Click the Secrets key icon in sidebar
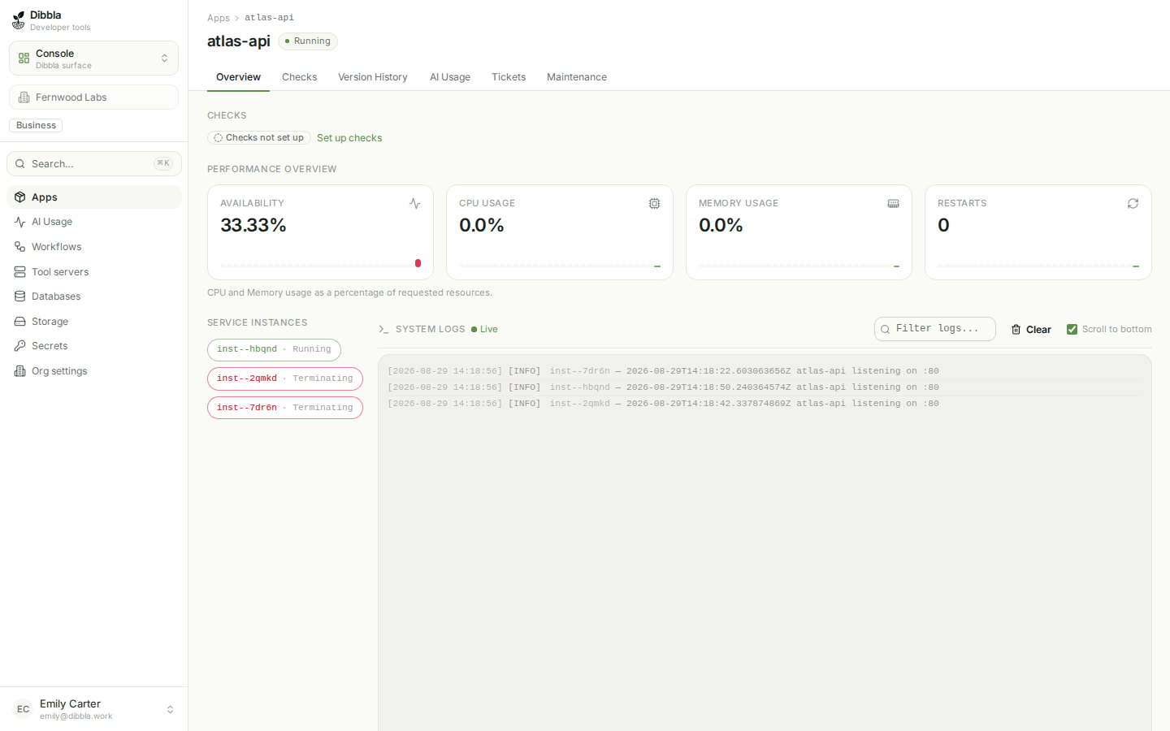Screen dimensions: 1170x731 pos(20,346)
